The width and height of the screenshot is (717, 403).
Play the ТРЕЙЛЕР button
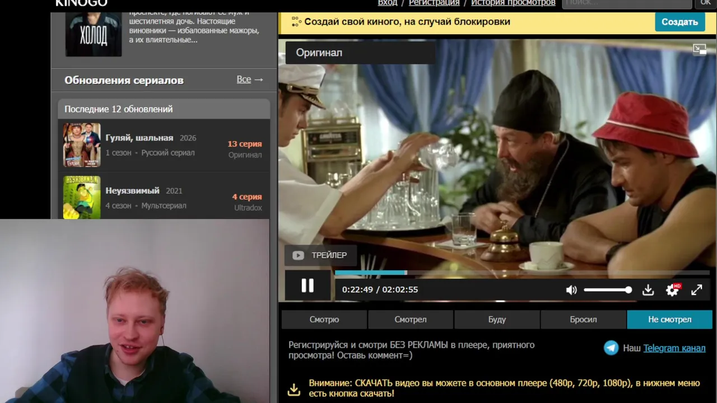320,255
